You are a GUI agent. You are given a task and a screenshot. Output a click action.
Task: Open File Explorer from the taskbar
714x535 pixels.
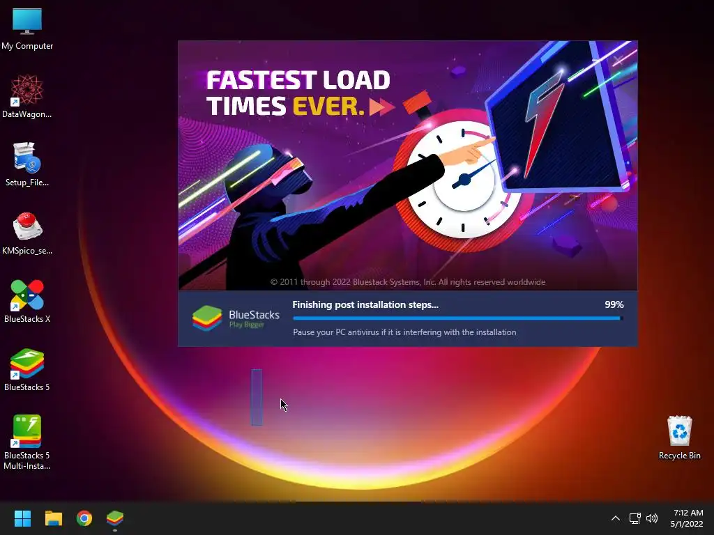[53, 518]
